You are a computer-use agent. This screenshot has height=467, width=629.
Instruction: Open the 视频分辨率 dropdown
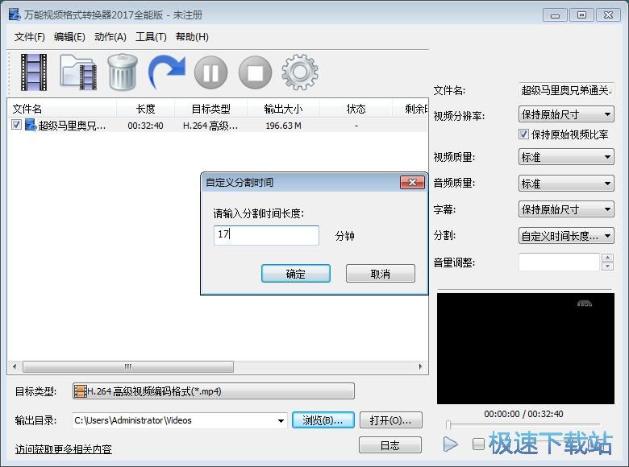click(x=566, y=114)
